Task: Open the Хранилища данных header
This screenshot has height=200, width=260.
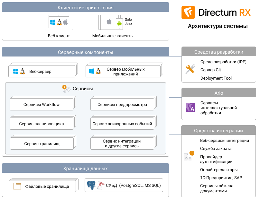Action: tap(85, 169)
